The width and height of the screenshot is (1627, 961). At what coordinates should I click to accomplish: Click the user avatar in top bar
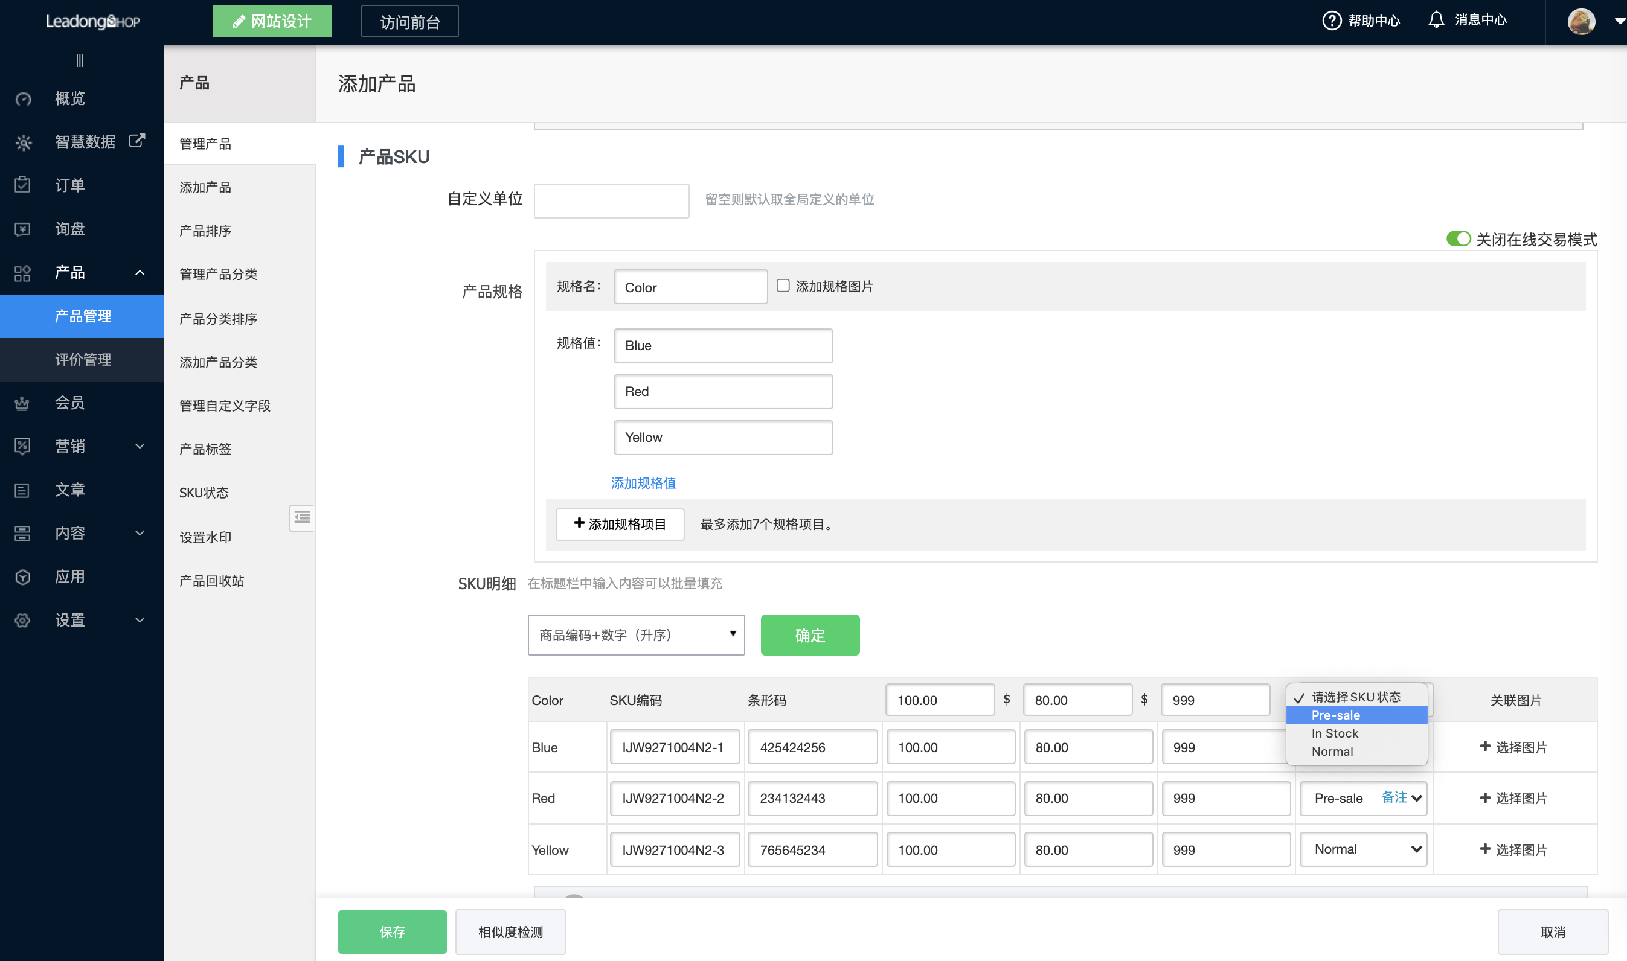tap(1581, 21)
